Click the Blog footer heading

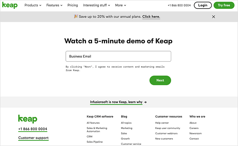click(x=124, y=117)
